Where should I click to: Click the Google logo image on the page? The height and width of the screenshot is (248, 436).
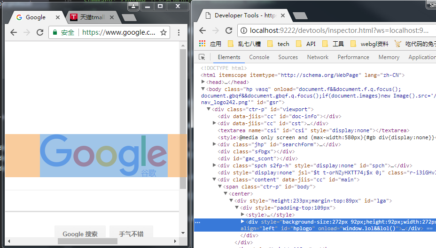tap(104, 156)
